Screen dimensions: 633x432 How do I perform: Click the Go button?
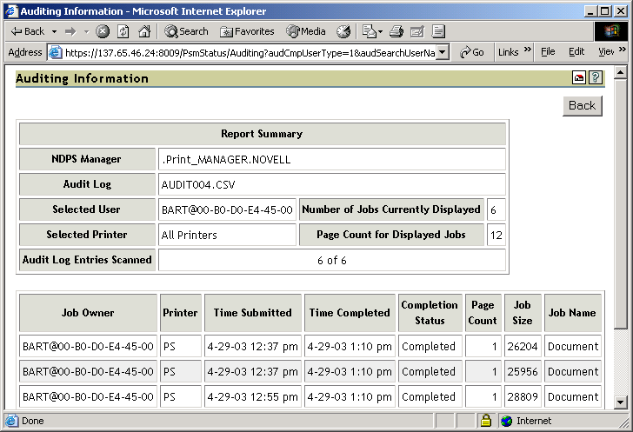click(x=472, y=52)
